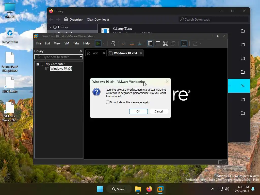Click the back arrow in Firefox Library
Screen dimensions: 260x195
(51, 19)
